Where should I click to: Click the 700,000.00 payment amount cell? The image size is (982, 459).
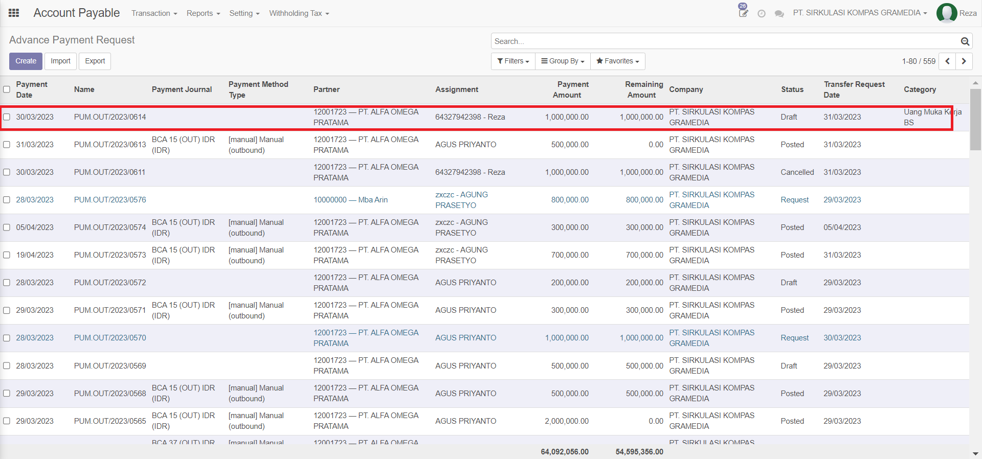(570, 255)
